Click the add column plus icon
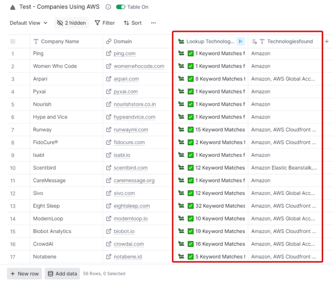The image size is (333, 282). (327, 42)
